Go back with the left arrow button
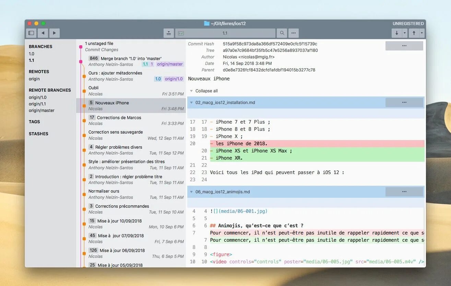This screenshot has height=286, width=451. pyautogui.click(x=43, y=33)
